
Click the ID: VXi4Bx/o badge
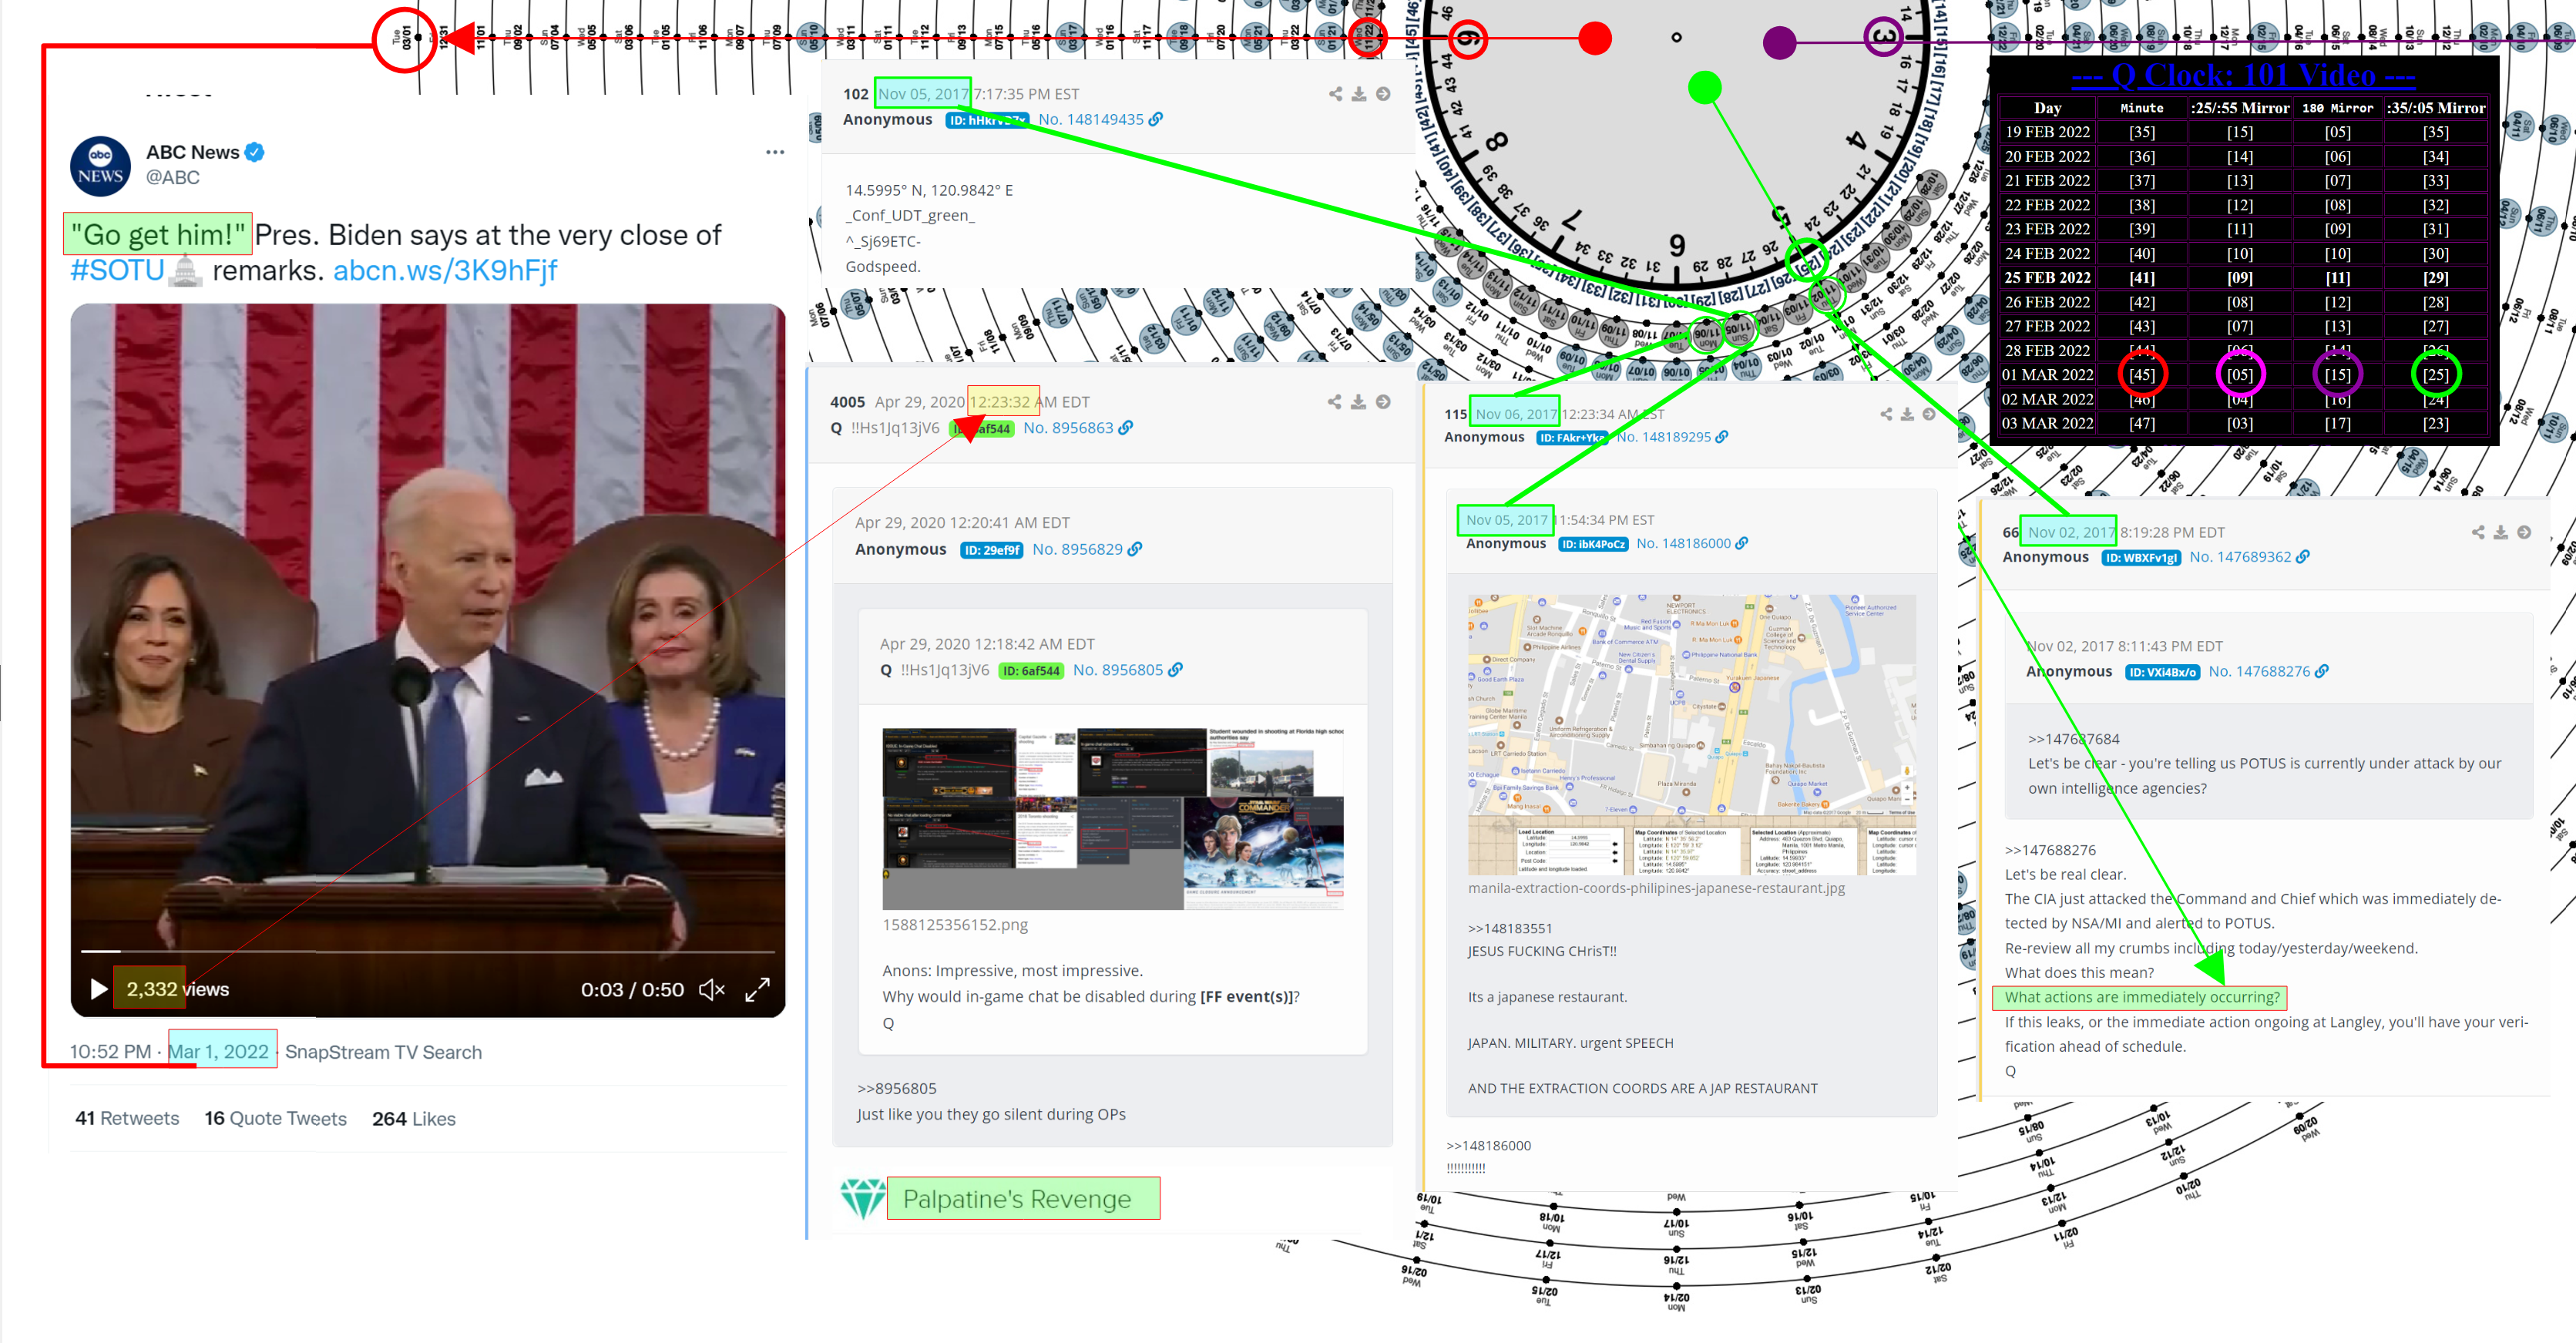pyautogui.click(x=2162, y=672)
